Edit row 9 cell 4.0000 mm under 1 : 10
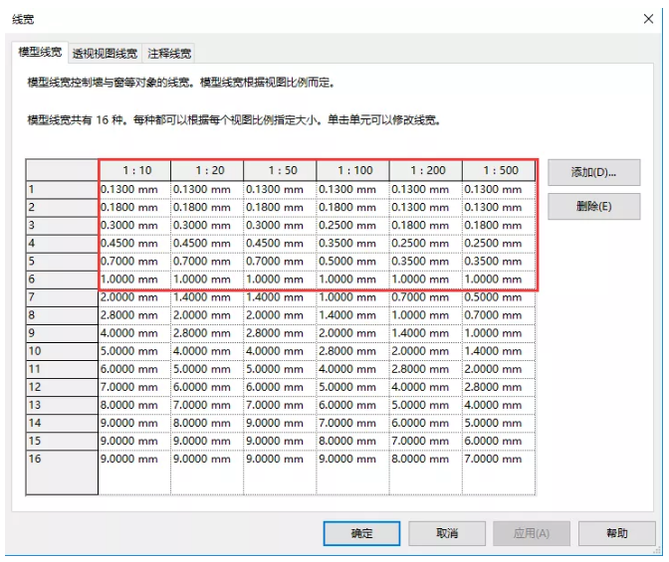 pyautogui.click(x=134, y=333)
